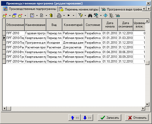
Task: Click end date cell 30.09.2010
Action: pos(125,57)
